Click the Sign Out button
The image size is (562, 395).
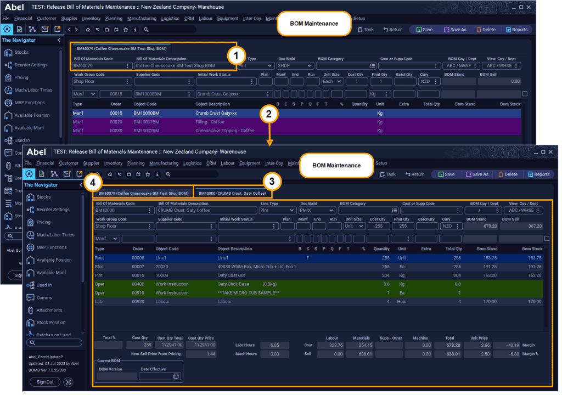[45, 382]
